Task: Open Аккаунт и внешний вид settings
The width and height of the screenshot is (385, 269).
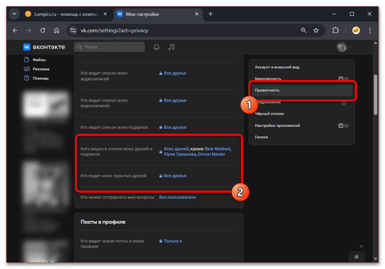Action: tap(301, 67)
